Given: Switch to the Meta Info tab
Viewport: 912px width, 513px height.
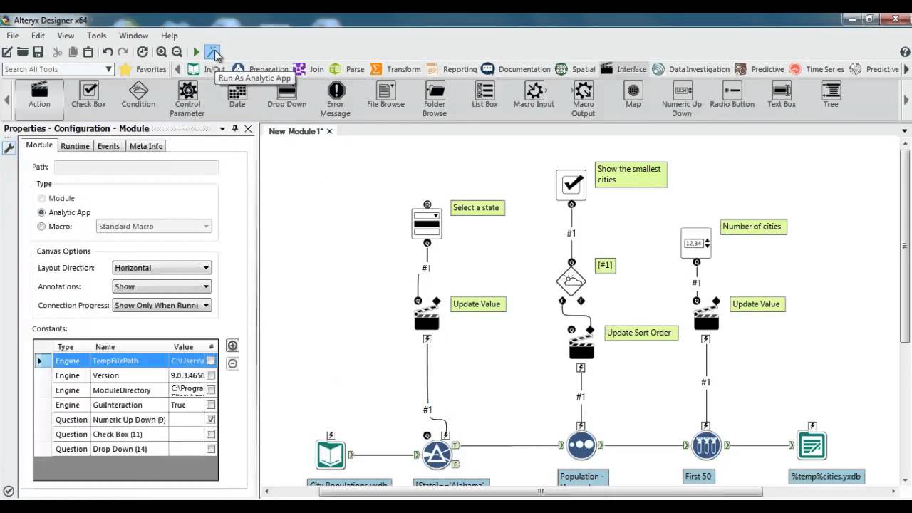Looking at the screenshot, I should (x=146, y=146).
